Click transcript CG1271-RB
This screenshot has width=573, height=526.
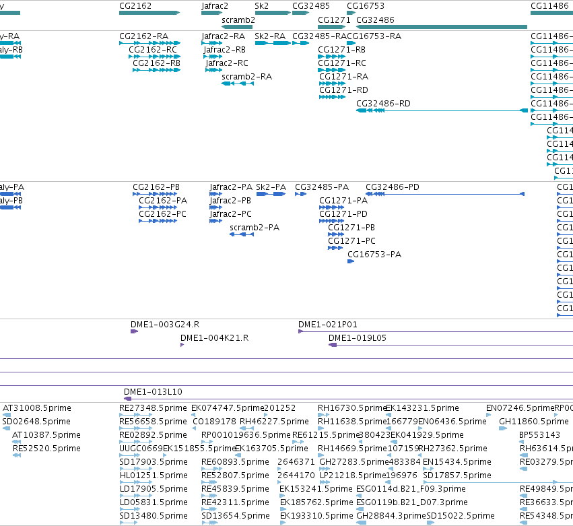tap(332, 57)
